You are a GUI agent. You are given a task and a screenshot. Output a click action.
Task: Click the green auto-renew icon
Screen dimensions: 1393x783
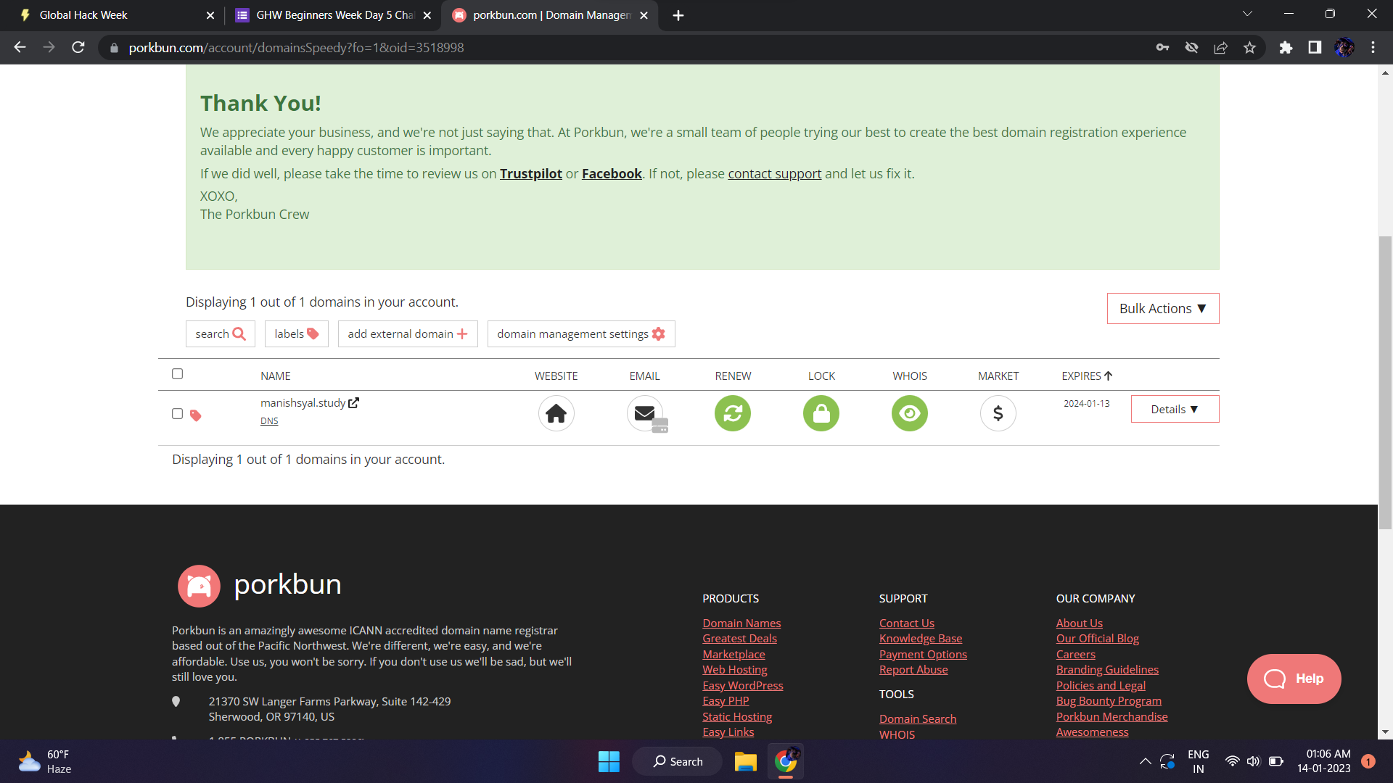733,413
